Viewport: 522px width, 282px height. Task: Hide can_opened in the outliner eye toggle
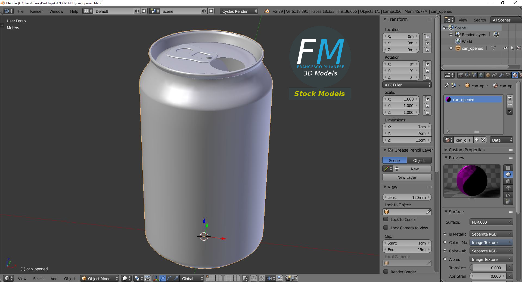[505, 48]
